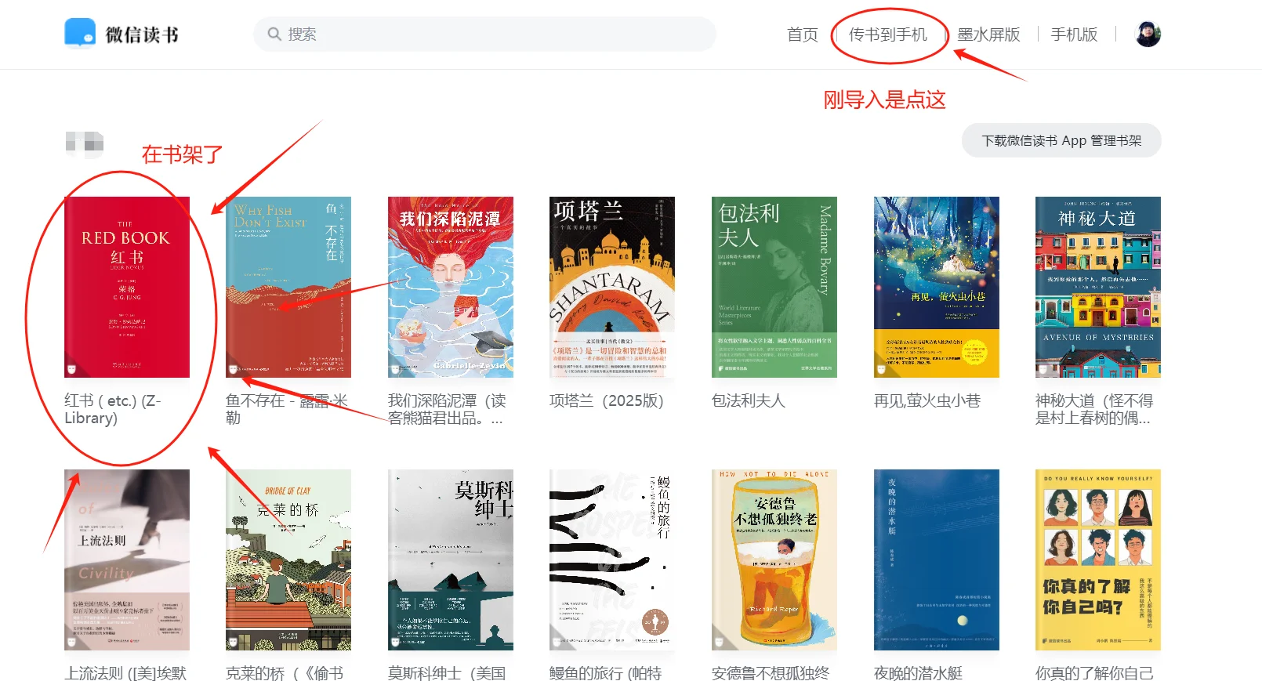Open 传书到手机 upload page
This screenshot has width=1262, height=681.
[888, 34]
